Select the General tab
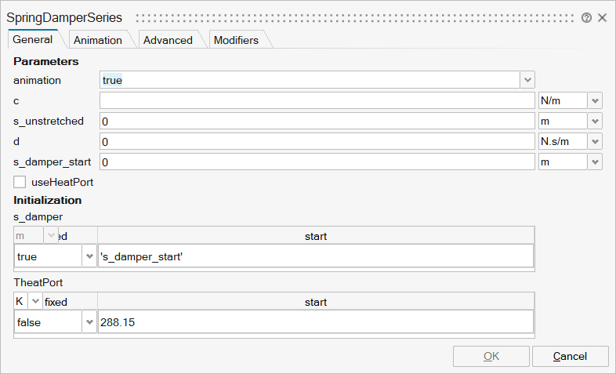616x374 pixels. (x=33, y=39)
